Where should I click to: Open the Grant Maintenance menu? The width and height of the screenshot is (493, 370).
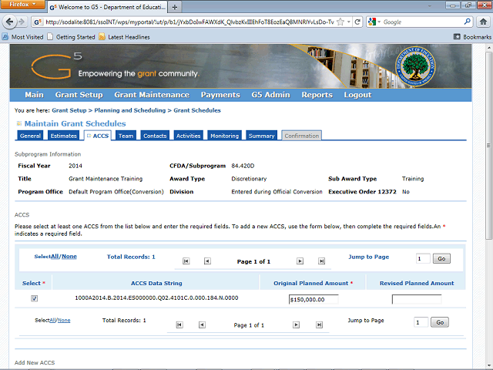coord(152,95)
